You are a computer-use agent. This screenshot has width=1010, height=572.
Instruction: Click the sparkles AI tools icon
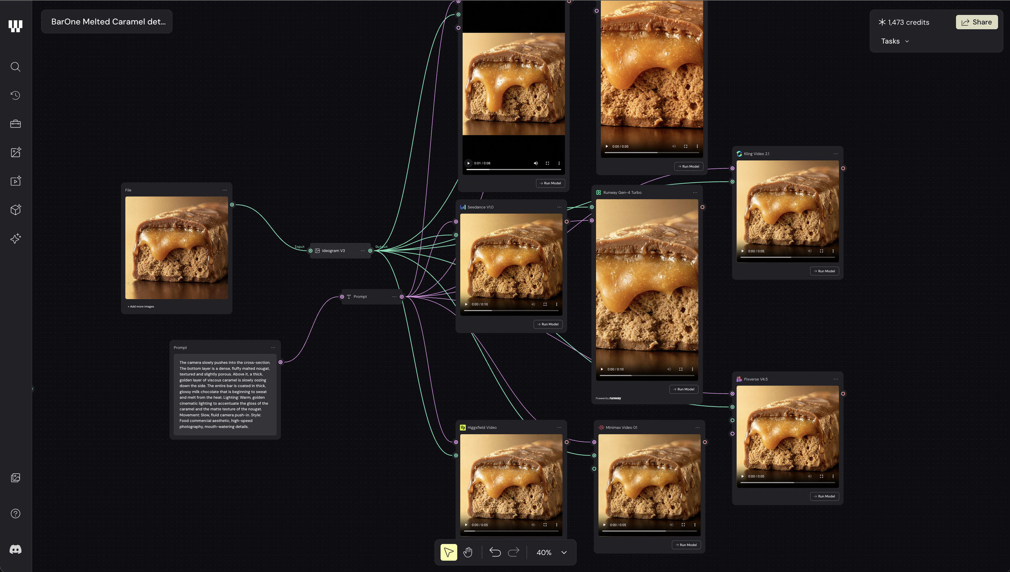(15, 239)
